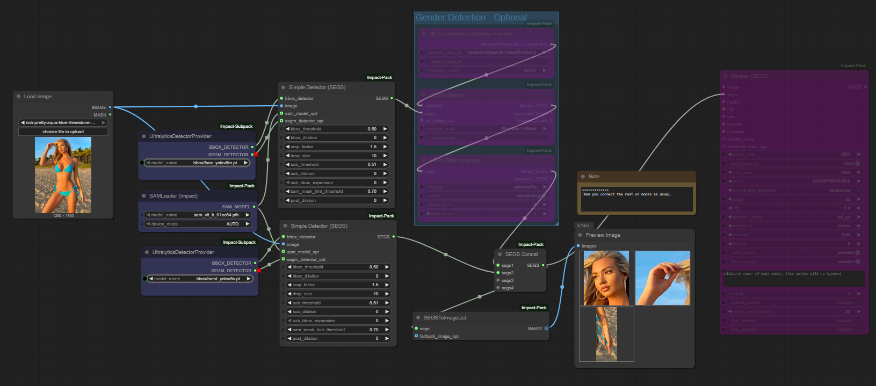This screenshot has width=876, height=386.
Task: Open preset_repo_id gender-classification dropdown
Action: [487, 52]
